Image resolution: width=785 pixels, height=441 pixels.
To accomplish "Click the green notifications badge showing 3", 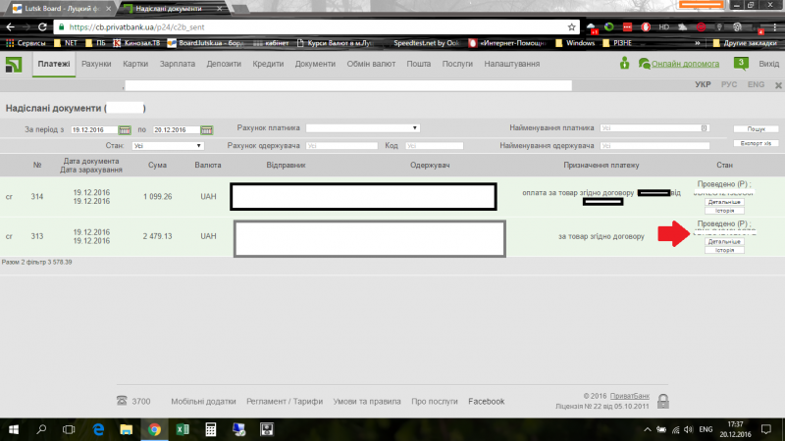I will click(x=742, y=63).
